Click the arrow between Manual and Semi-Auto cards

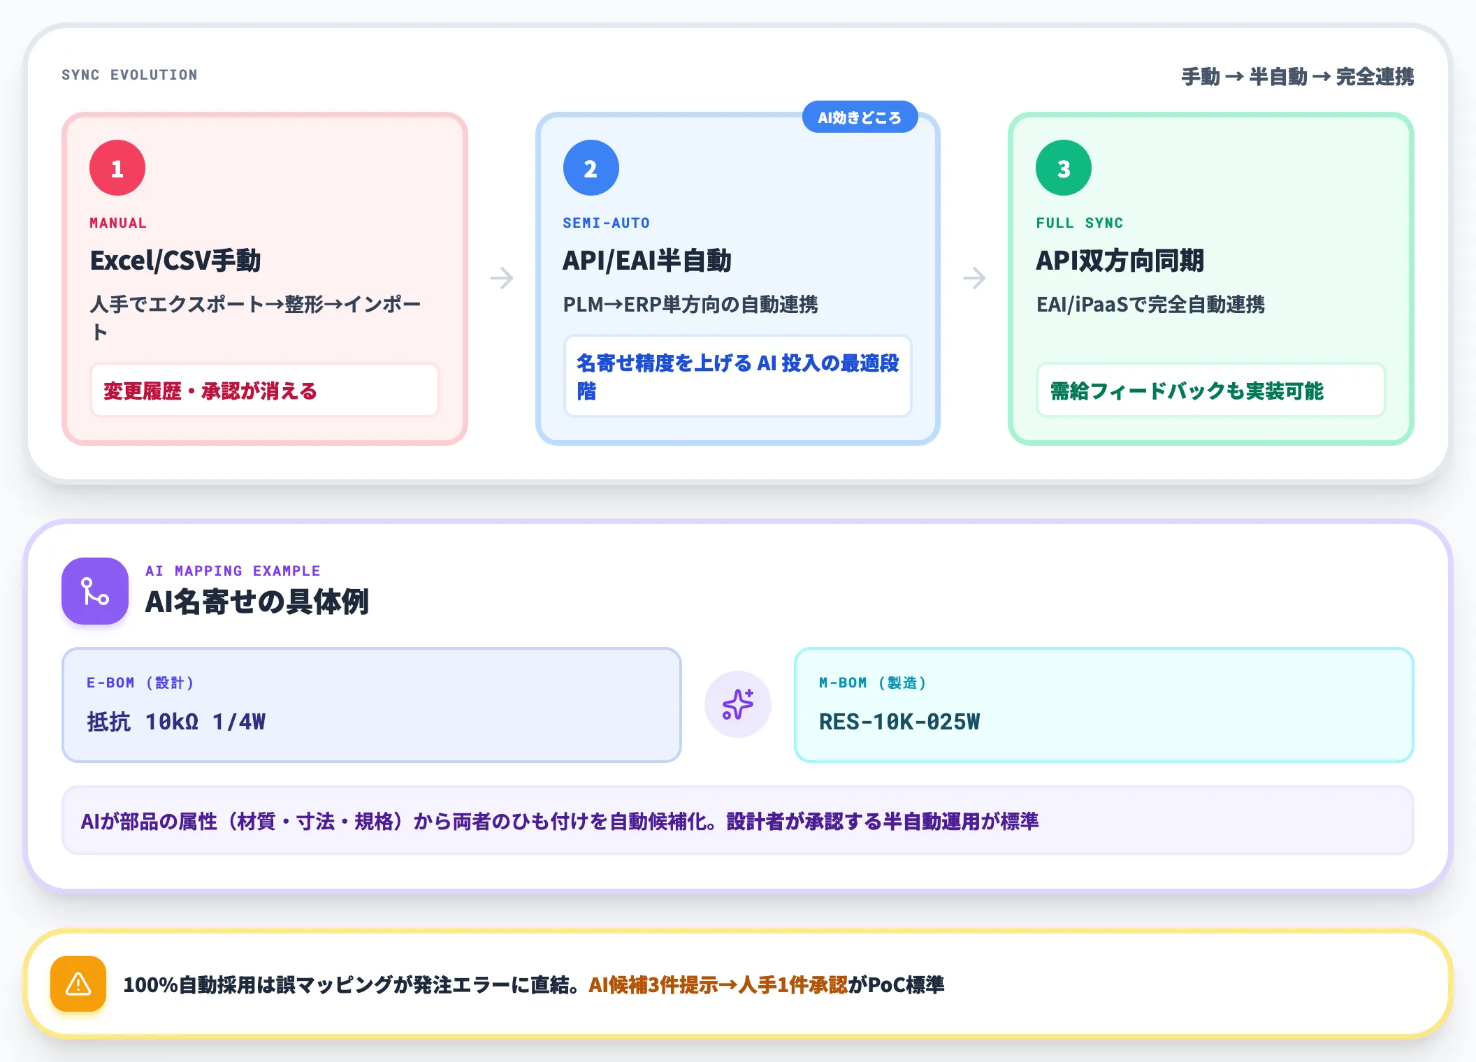(502, 278)
